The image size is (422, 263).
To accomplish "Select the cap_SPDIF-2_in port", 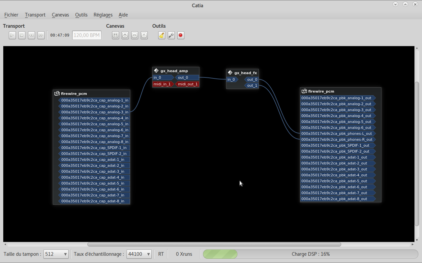I will click(x=94, y=154).
